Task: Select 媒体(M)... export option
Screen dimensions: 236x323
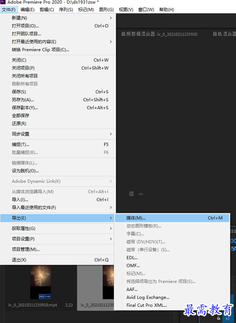Action: click(x=172, y=218)
